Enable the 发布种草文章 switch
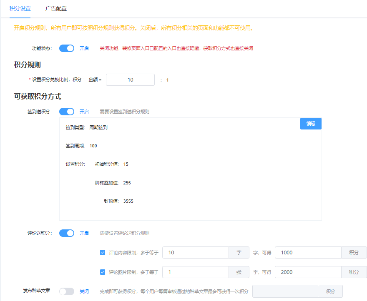 (67, 291)
